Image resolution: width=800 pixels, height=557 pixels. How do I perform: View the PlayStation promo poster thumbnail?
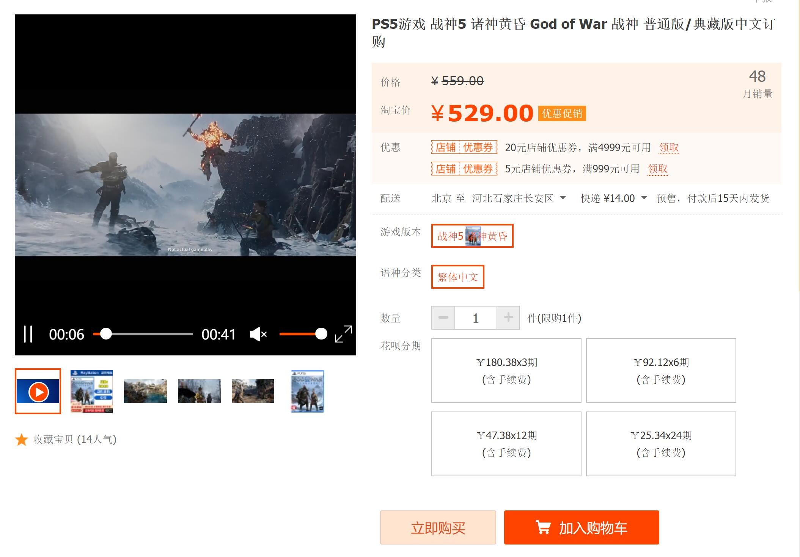pyautogui.click(x=92, y=391)
